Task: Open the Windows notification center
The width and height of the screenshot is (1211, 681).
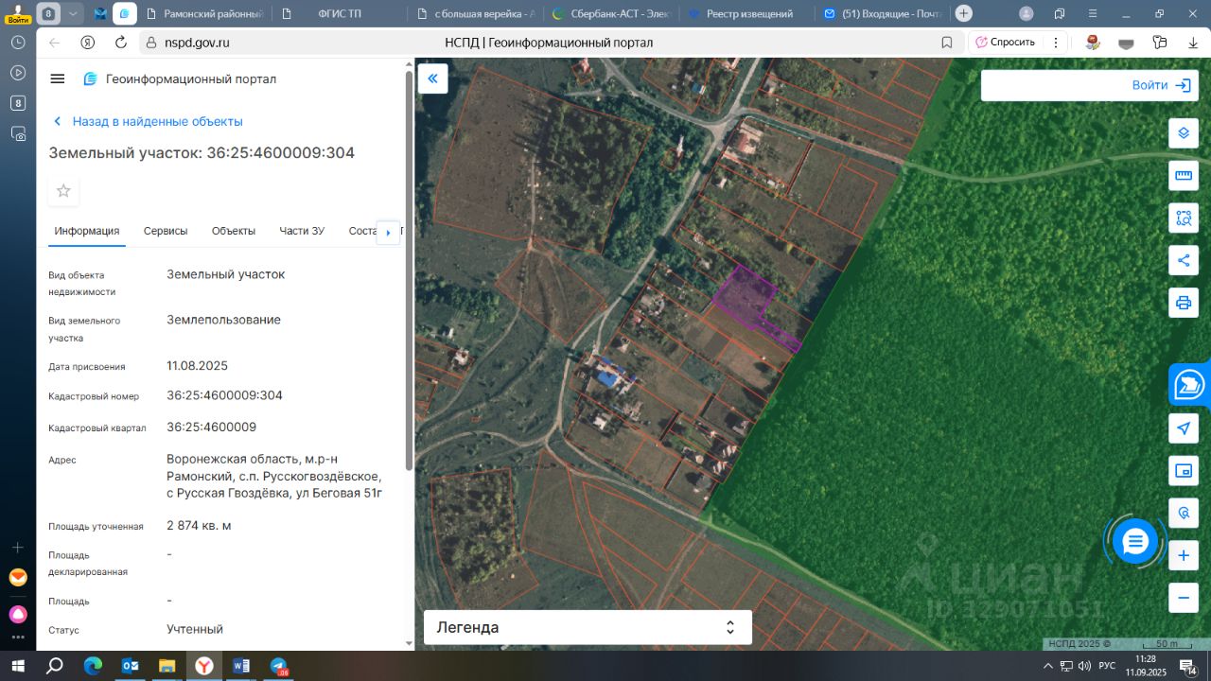Action: tap(1186, 666)
